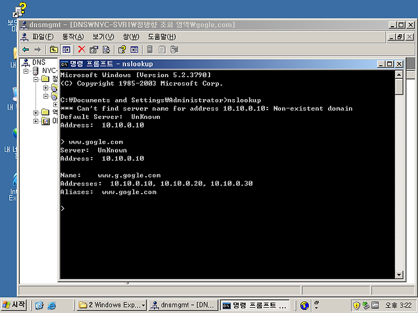
Task: Select the grayed-out new zone toolbar icon
Action: [174, 49]
